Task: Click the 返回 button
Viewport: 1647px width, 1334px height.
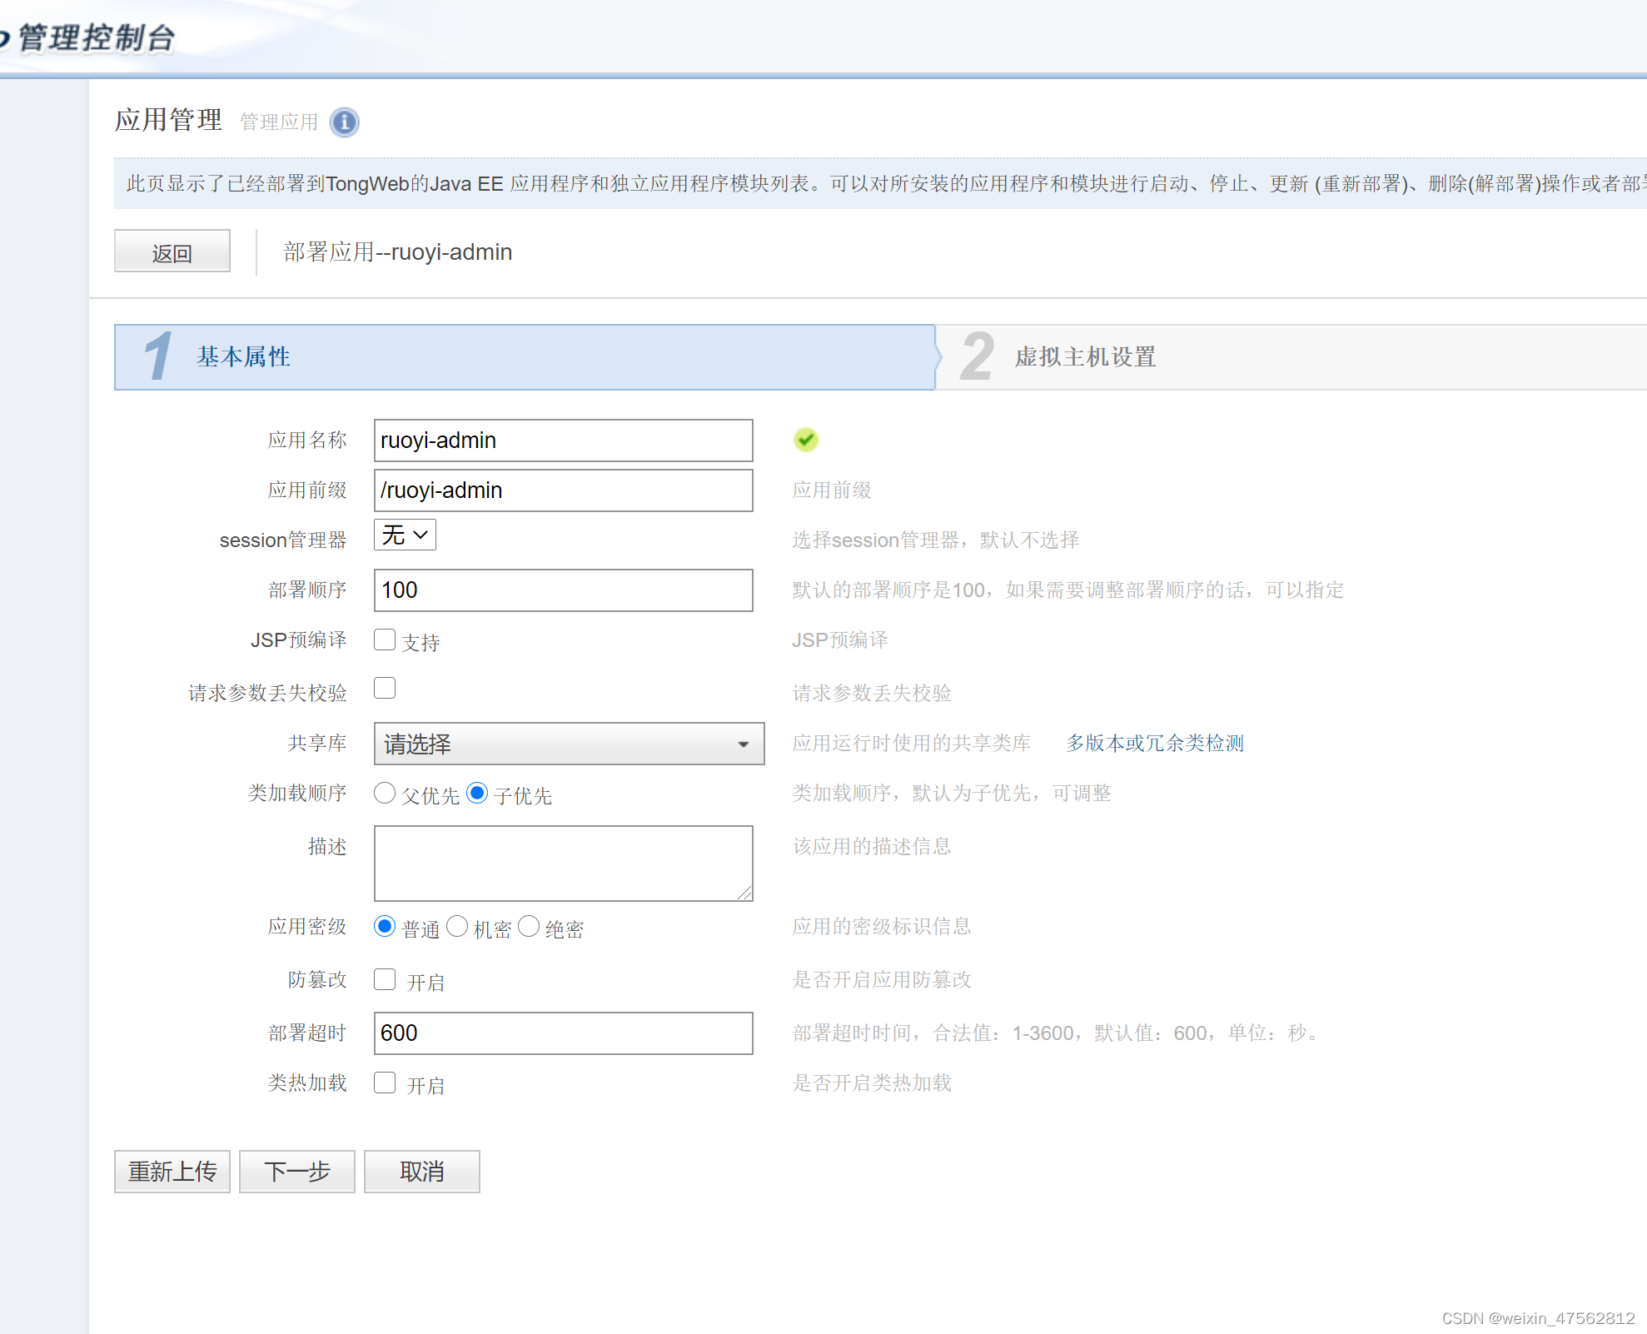Action: click(172, 251)
